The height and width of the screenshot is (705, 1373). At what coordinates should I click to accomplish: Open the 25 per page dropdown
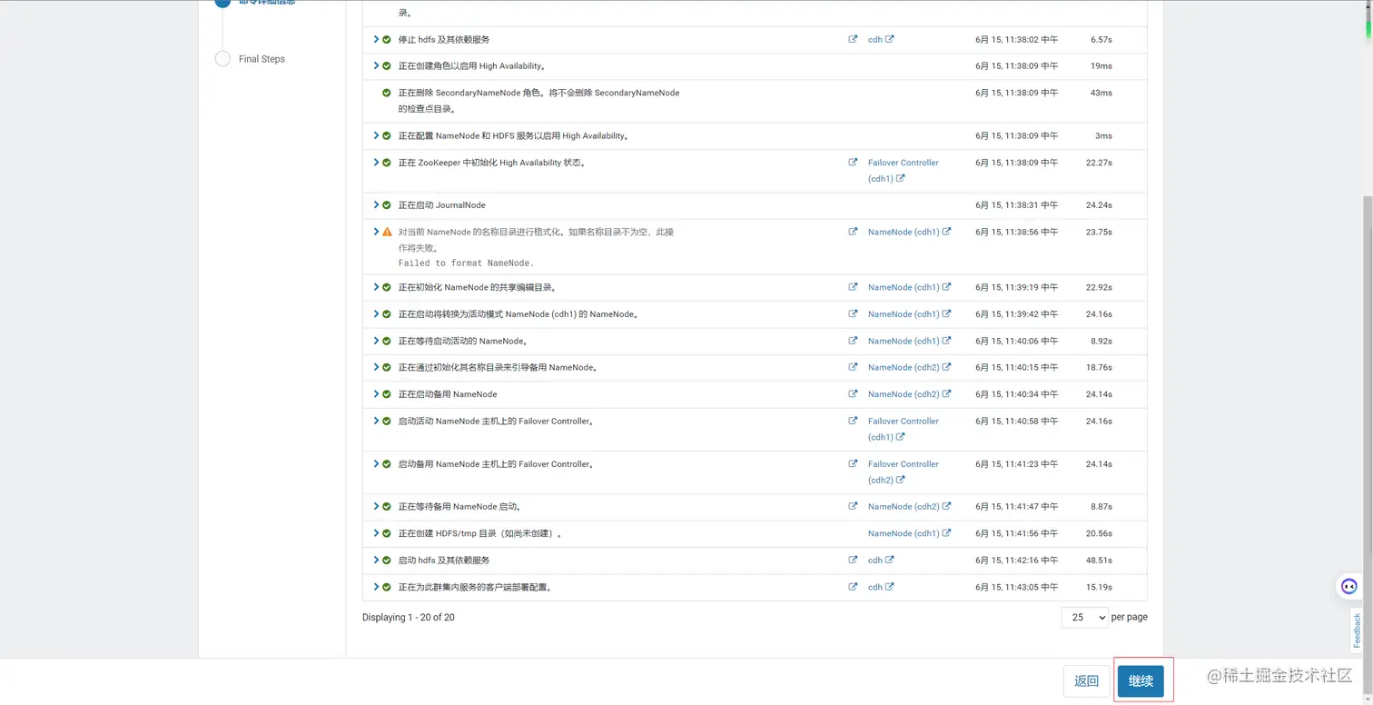(x=1084, y=617)
